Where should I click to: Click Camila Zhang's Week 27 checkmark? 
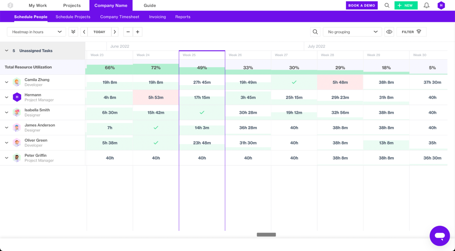tap(294, 82)
